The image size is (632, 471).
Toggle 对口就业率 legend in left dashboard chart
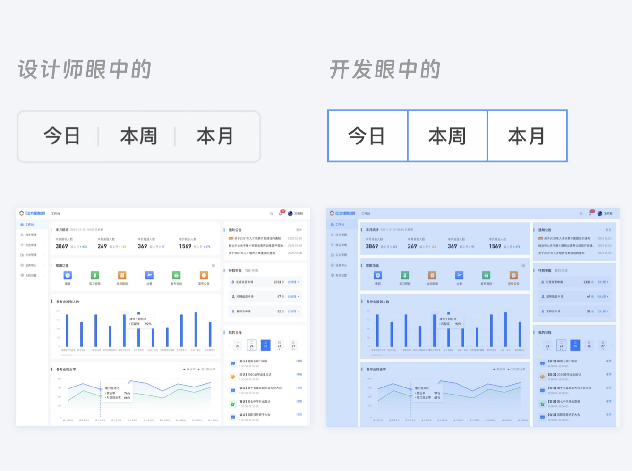207,370
